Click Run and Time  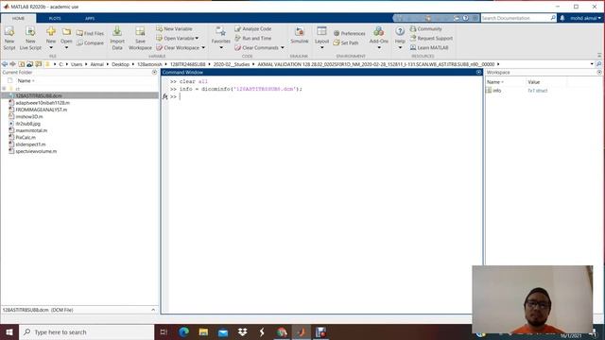pos(253,38)
